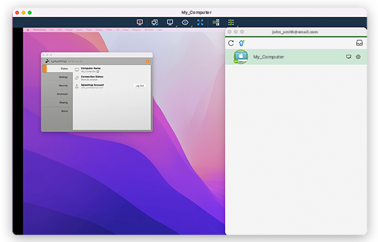Click the My_Computer Mac computer avatar icon
378x242 pixels.
tap(241, 57)
